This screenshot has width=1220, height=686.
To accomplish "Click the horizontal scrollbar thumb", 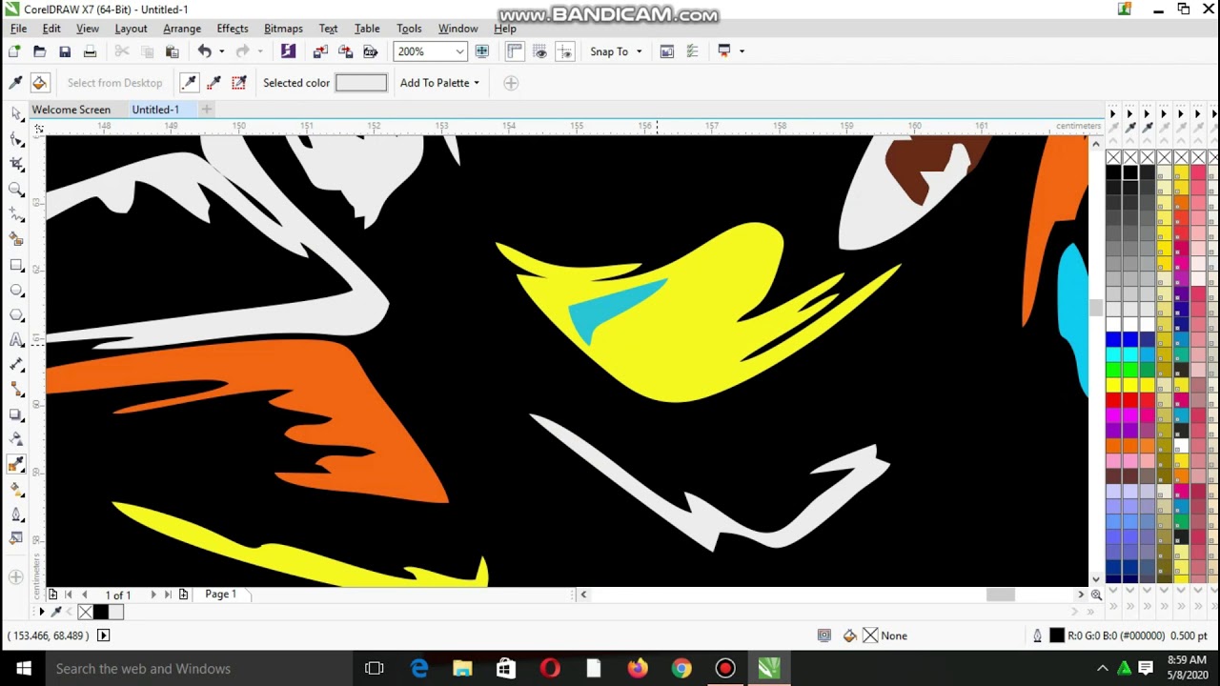I will (1000, 595).
